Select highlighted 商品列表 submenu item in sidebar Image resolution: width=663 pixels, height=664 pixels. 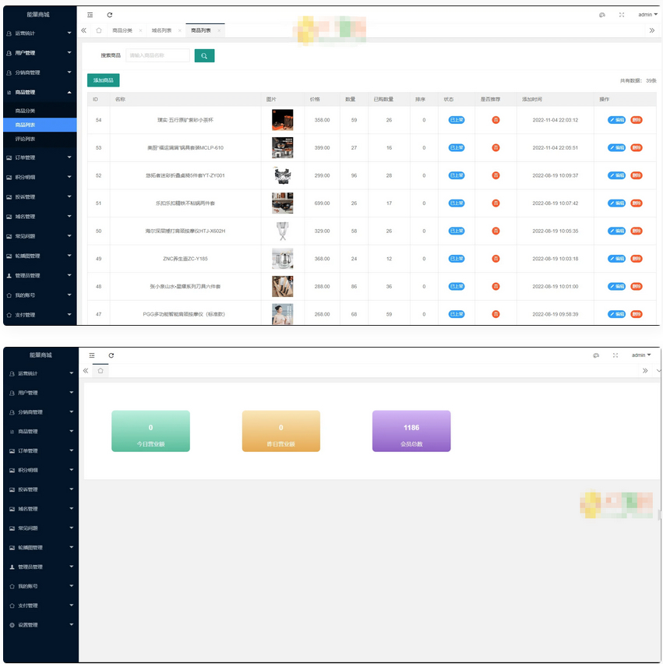[40, 125]
